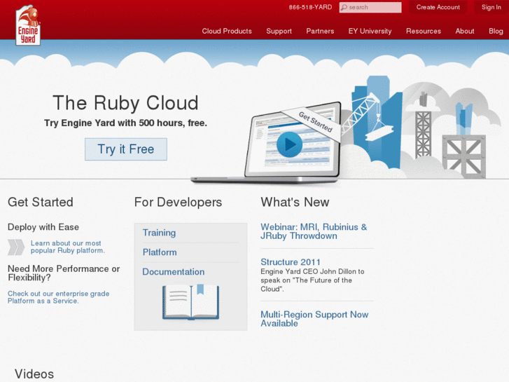Viewport: 509px width, 382px height.
Task: Focus the search input field
Action: (x=370, y=7)
